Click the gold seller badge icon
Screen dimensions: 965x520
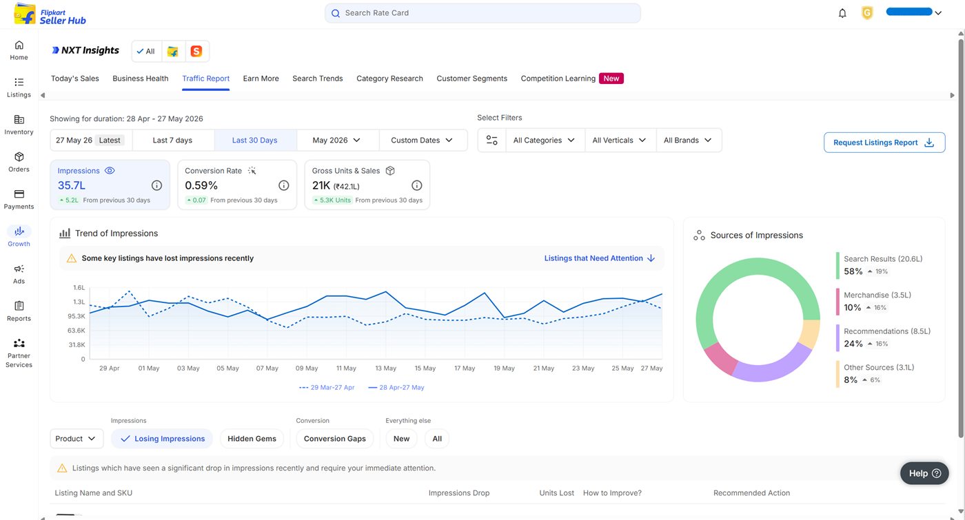(867, 13)
